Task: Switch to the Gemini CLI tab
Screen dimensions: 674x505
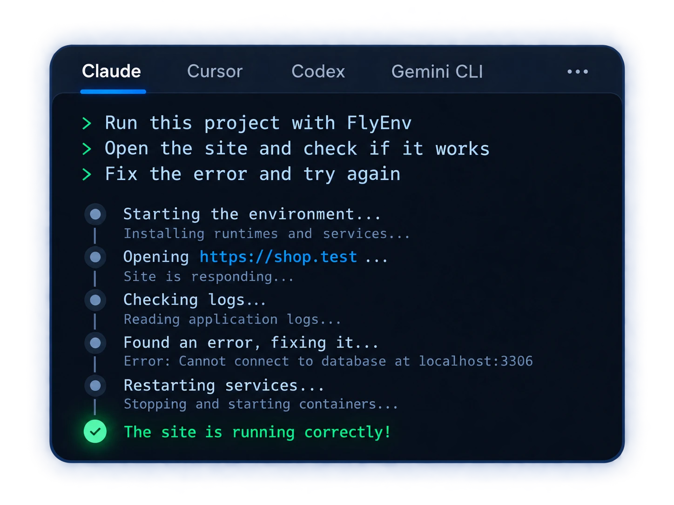Action: pyautogui.click(x=437, y=72)
